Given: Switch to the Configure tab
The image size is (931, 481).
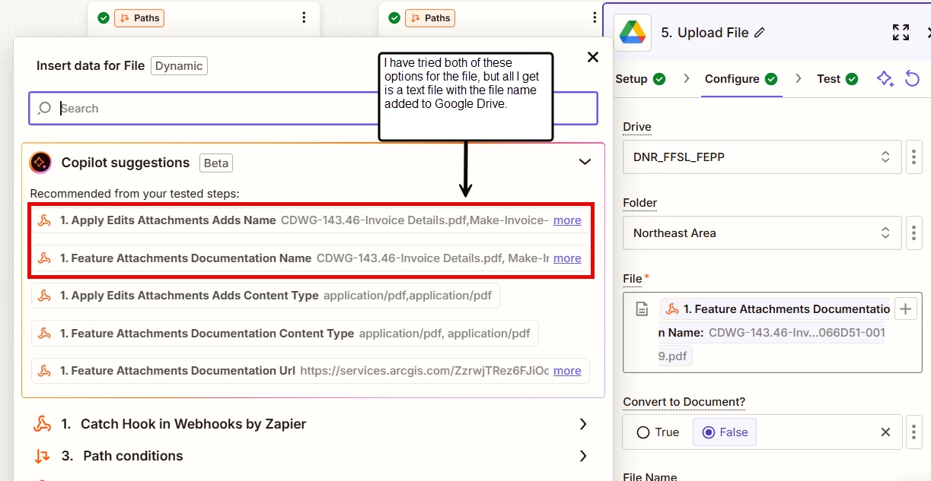Looking at the screenshot, I should (x=741, y=79).
